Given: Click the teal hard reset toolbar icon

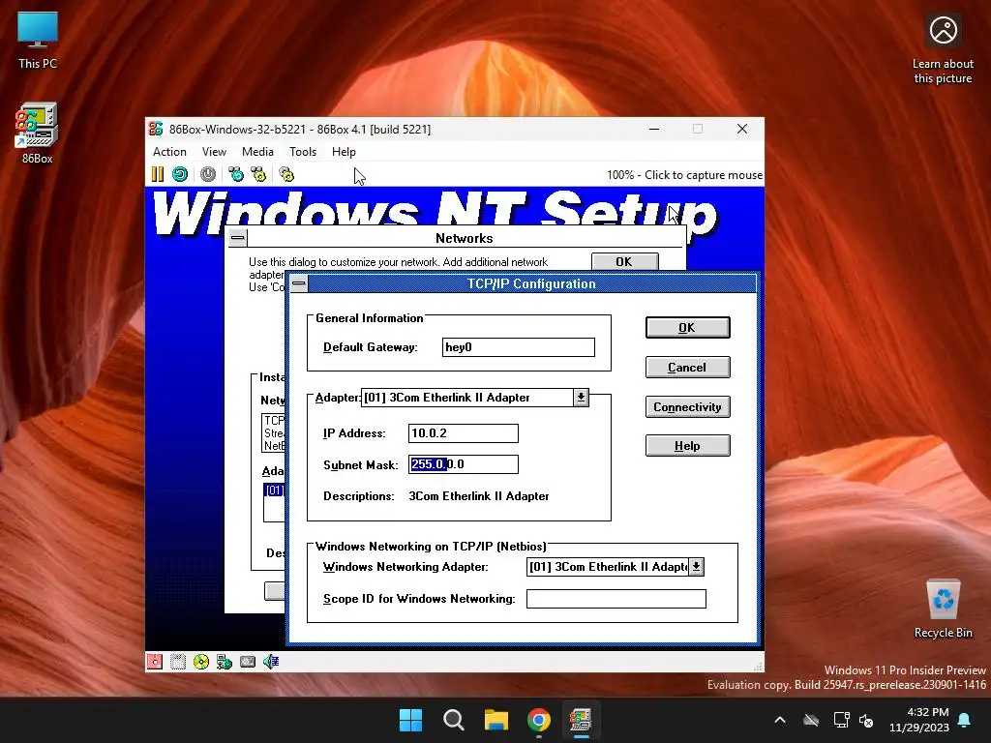Looking at the screenshot, I should point(180,174).
